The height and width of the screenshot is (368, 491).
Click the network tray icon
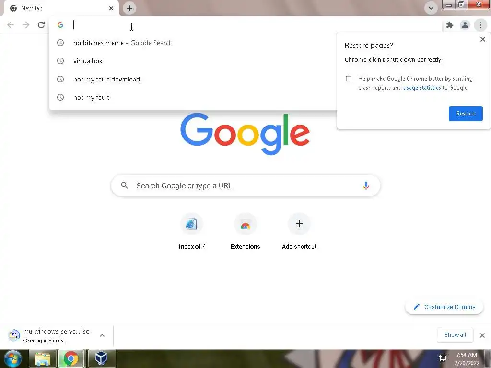(443, 358)
